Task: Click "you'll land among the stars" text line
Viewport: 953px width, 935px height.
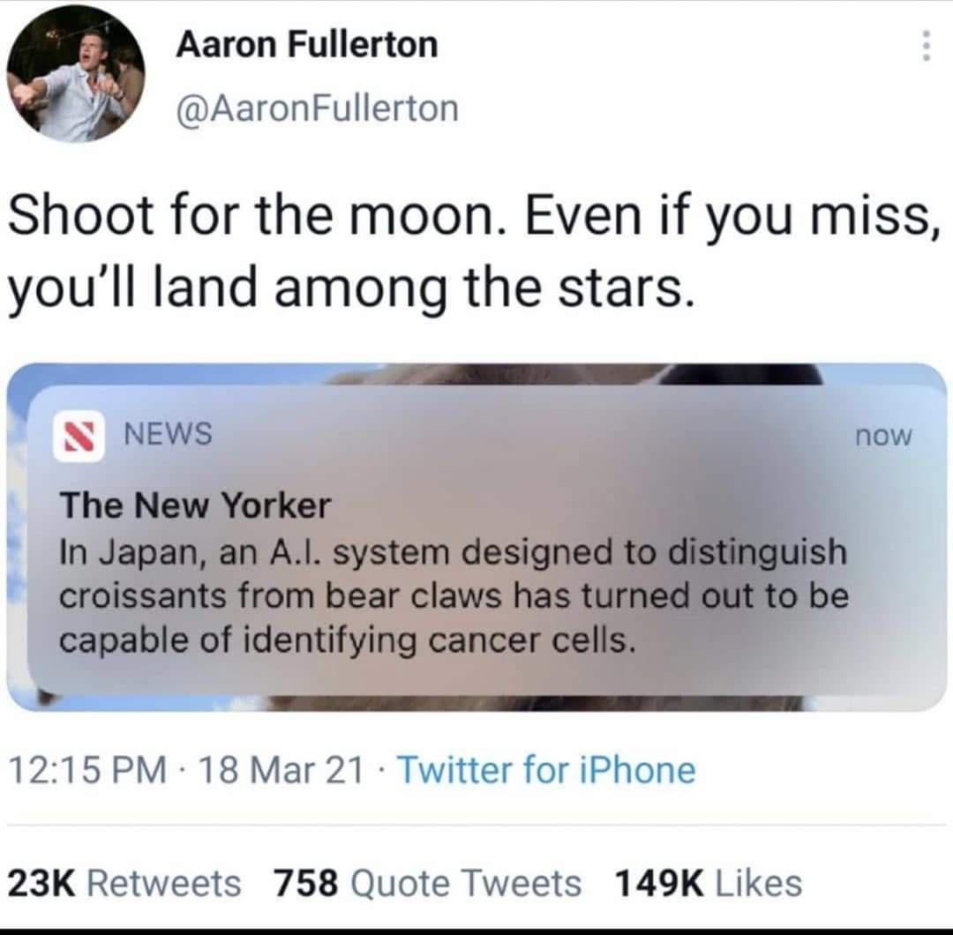Action: 347,289
